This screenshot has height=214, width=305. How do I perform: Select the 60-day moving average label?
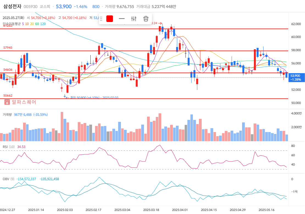coord(37,24)
